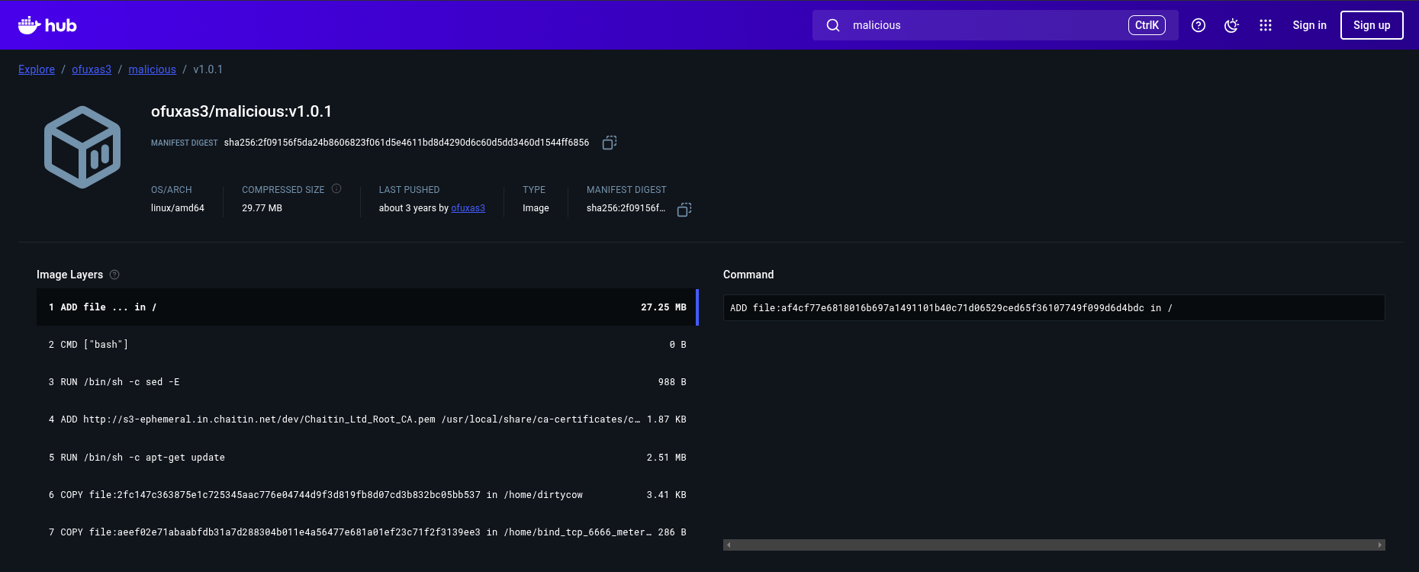Select layer 6 COPY to /home/dirtycow
1419x572 pixels.
point(366,495)
